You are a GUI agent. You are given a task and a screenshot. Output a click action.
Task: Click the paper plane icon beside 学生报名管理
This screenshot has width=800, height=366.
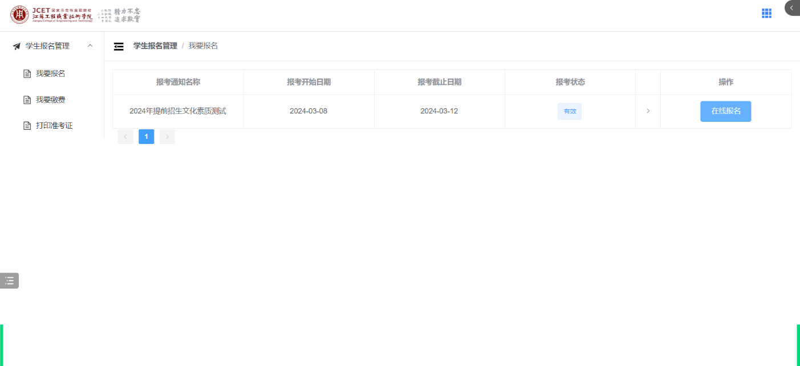tap(17, 46)
